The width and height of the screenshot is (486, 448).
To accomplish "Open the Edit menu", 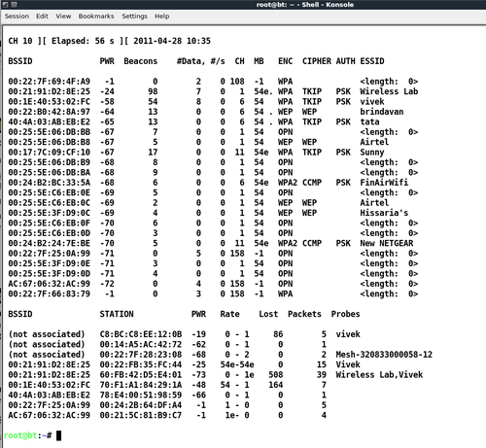I will pos(42,17).
